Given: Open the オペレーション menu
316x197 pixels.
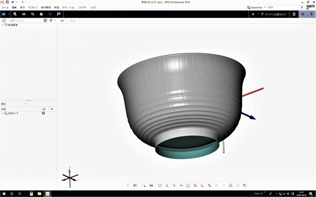Looking at the screenshot, I should [69, 7].
